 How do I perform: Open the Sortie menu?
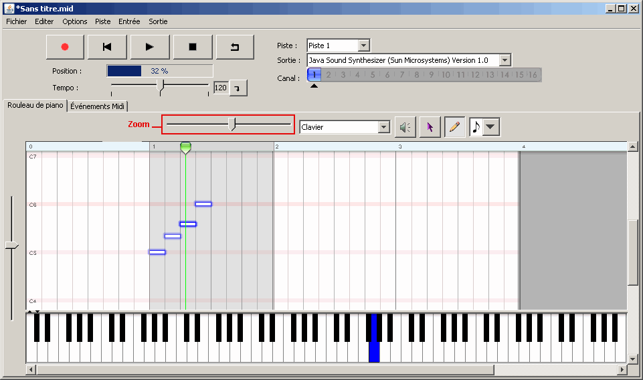158,21
